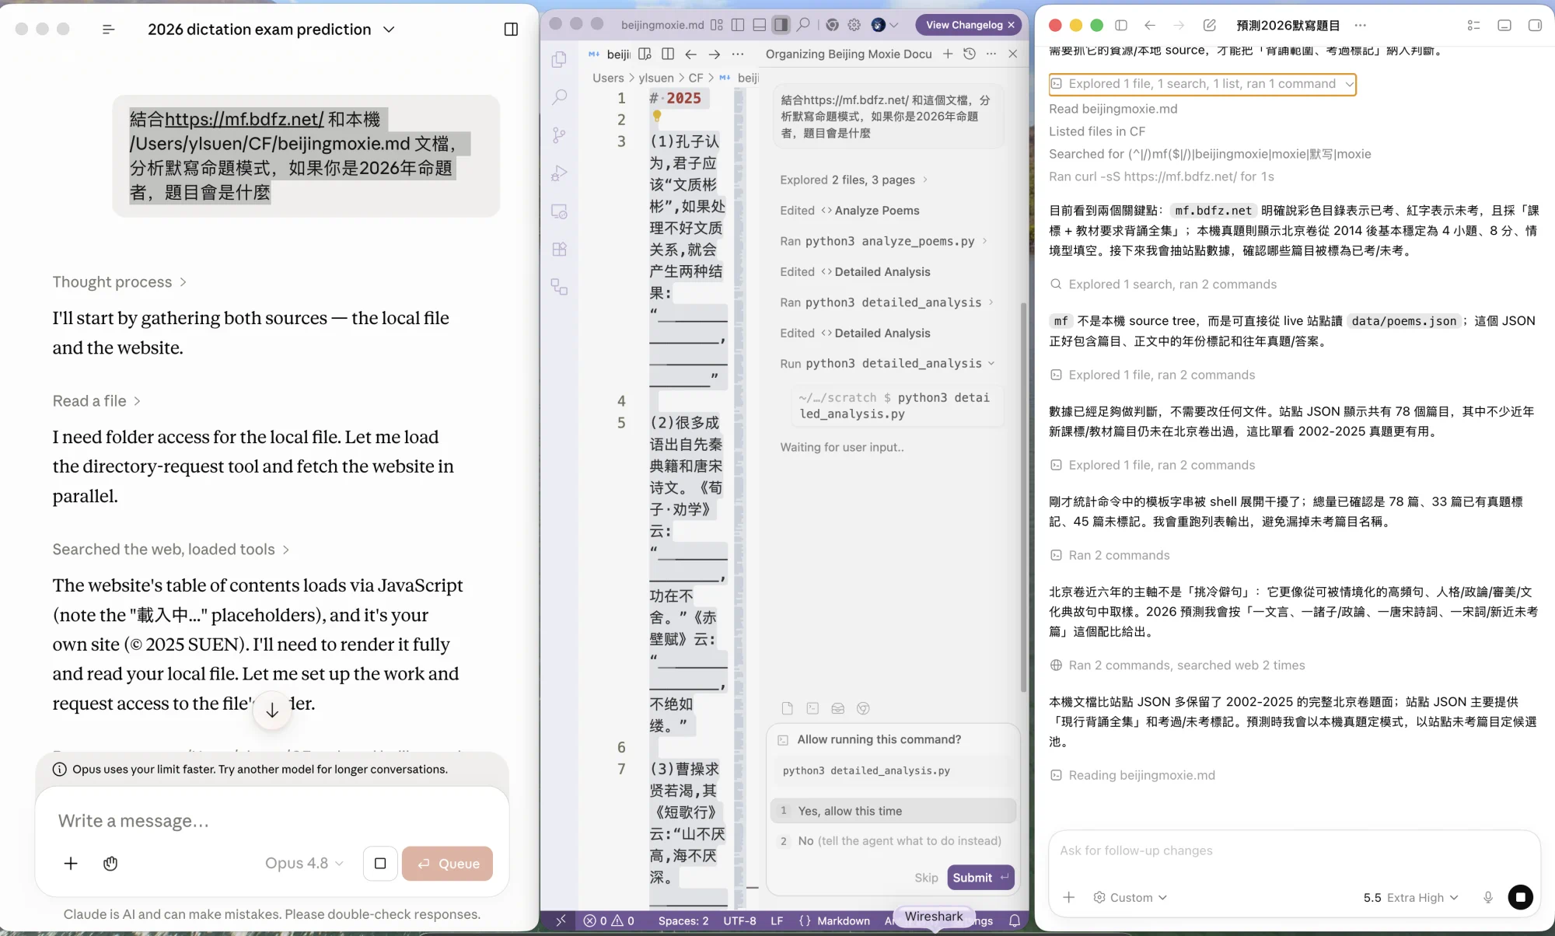The width and height of the screenshot is (1555, 936).
Task: Click the editor title bar search magnifier
Action: [x=803, y=25]
